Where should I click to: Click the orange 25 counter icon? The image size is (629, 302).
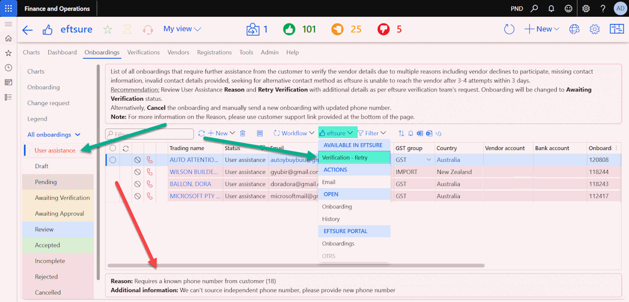click(338, 29)
